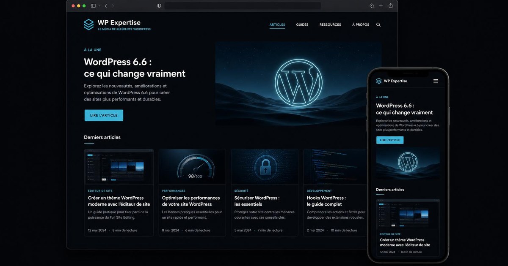Image resolution: width=508 pixels, height=266 pixels.
Task: Click the "5 mai 2024" date
Action: point(243,231)
